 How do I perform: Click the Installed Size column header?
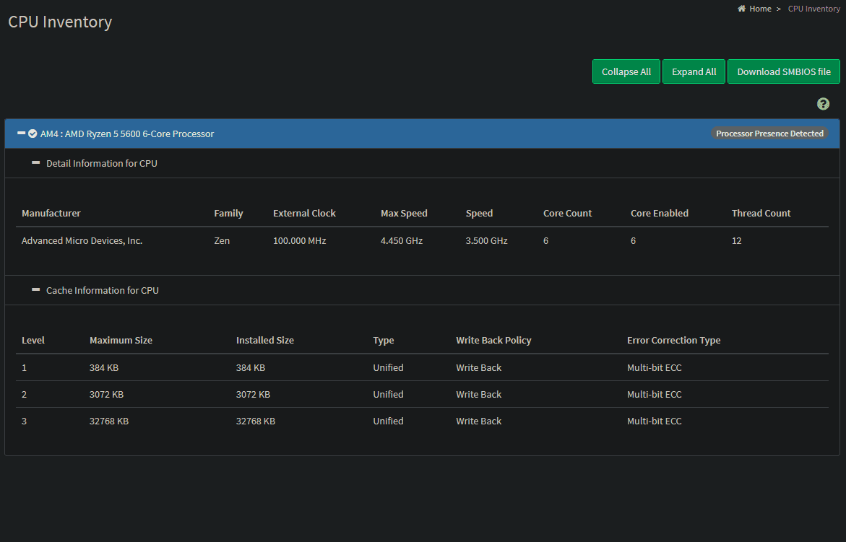point(265,341)
